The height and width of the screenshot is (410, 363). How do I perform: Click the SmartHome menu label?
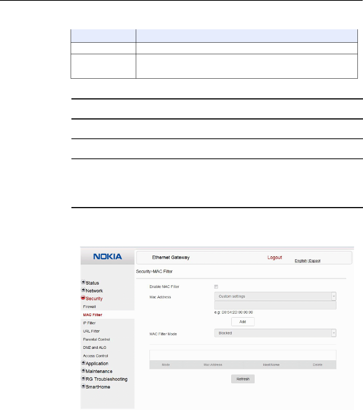(x=98, y=387)
